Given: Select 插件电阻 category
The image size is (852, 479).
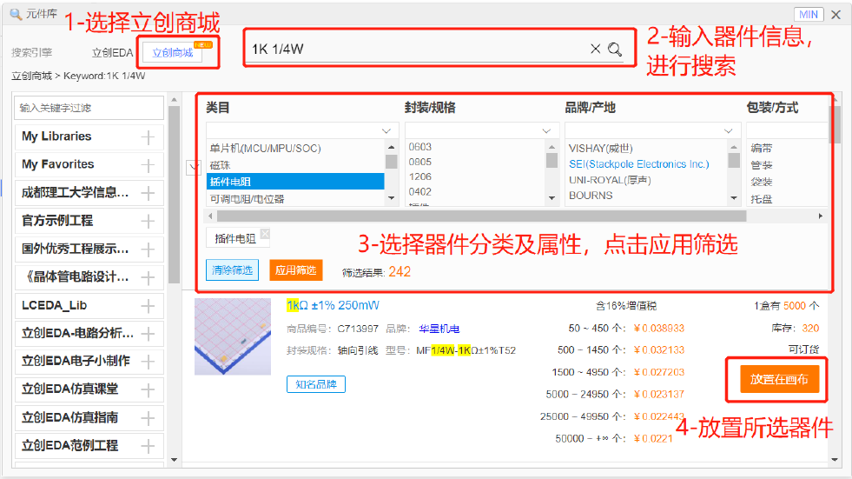Looking at the screenshot, I should pyautogui.click(x=295, y=182).
